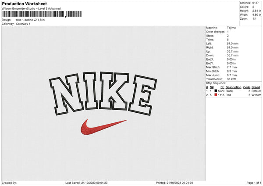
Task: Click the 'Left:' 61.0 mm value
Action: [233, 43]
